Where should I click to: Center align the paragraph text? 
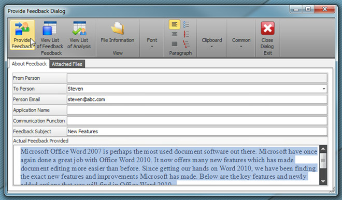[x=174, y=34]
